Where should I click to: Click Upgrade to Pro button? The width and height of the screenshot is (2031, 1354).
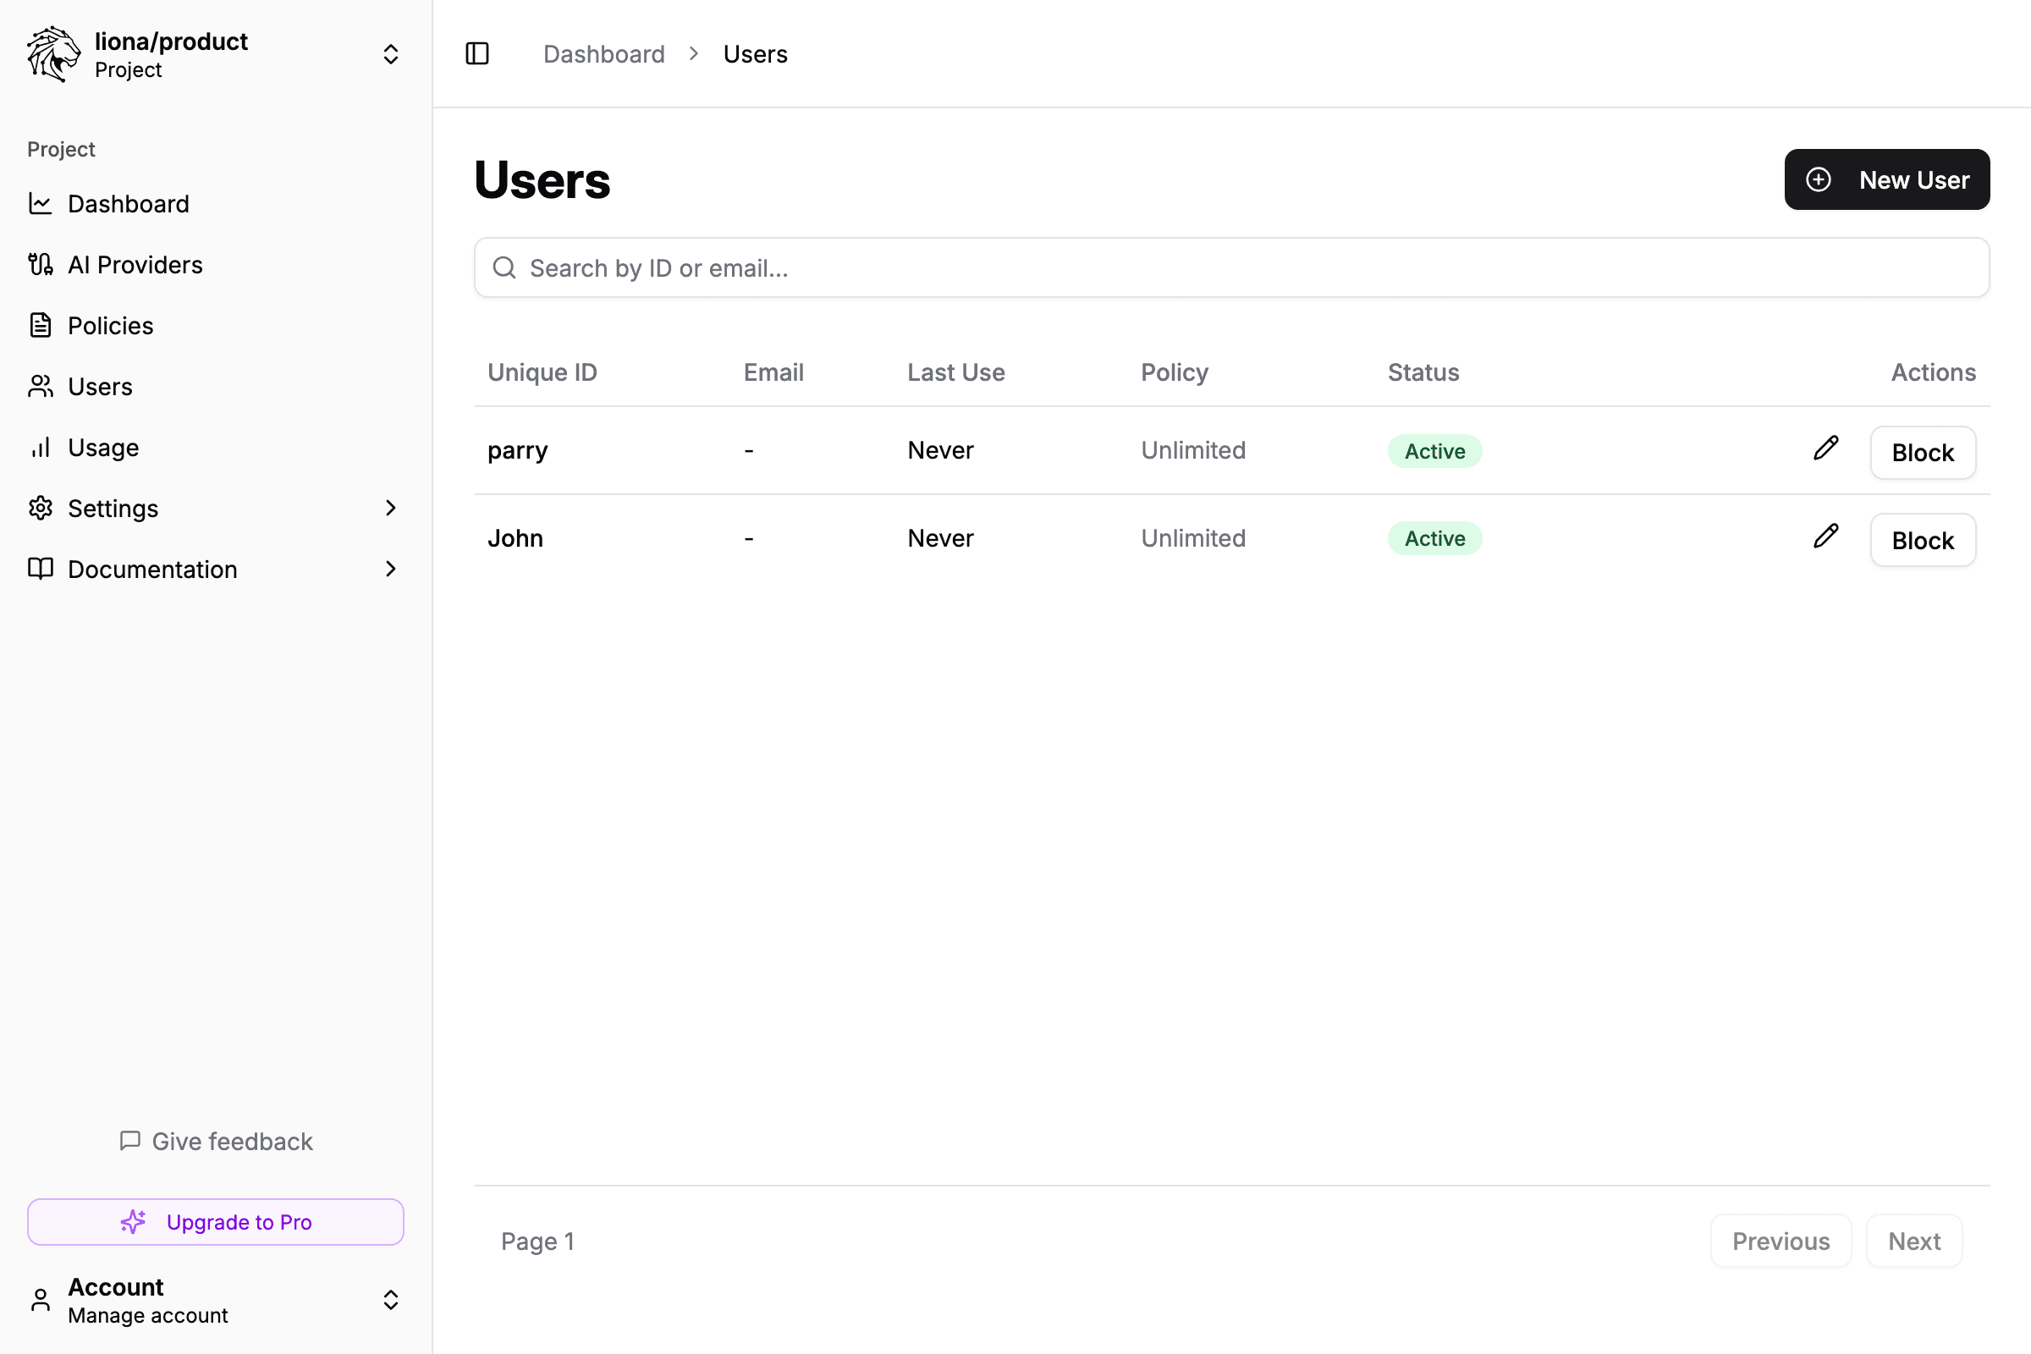tap(216, 1222)
